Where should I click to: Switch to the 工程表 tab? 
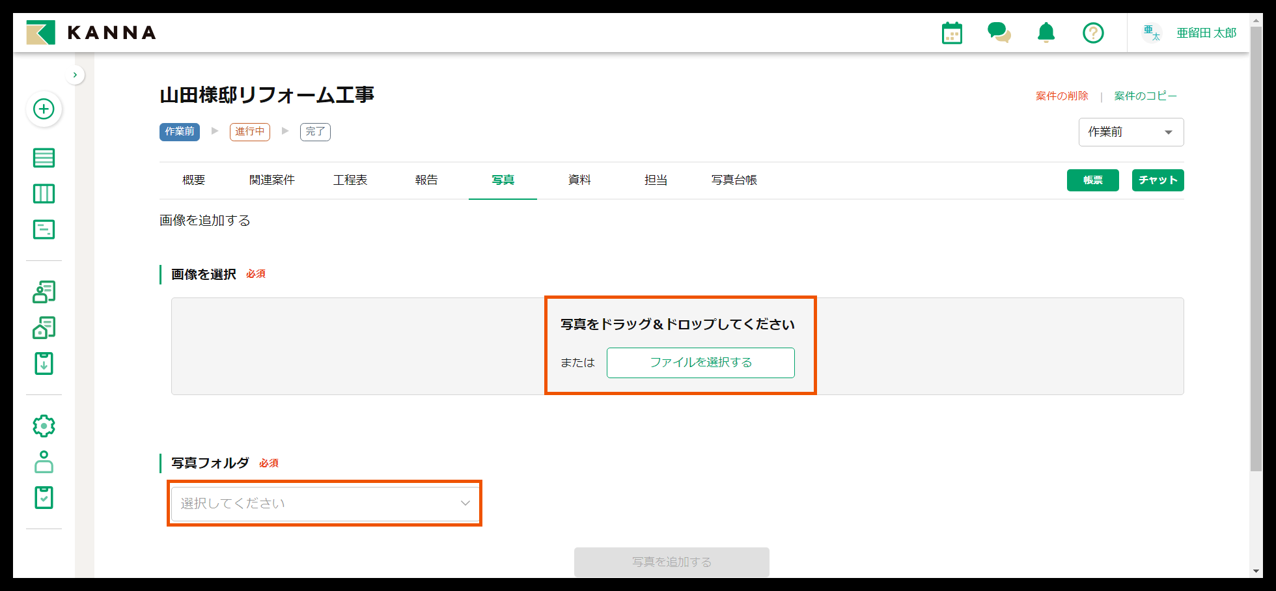(350, 180)
